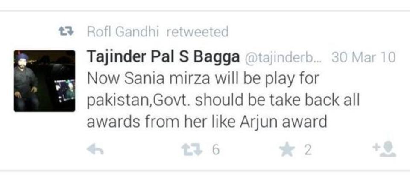View the retweet count of 6

click(x=216, y=151)
